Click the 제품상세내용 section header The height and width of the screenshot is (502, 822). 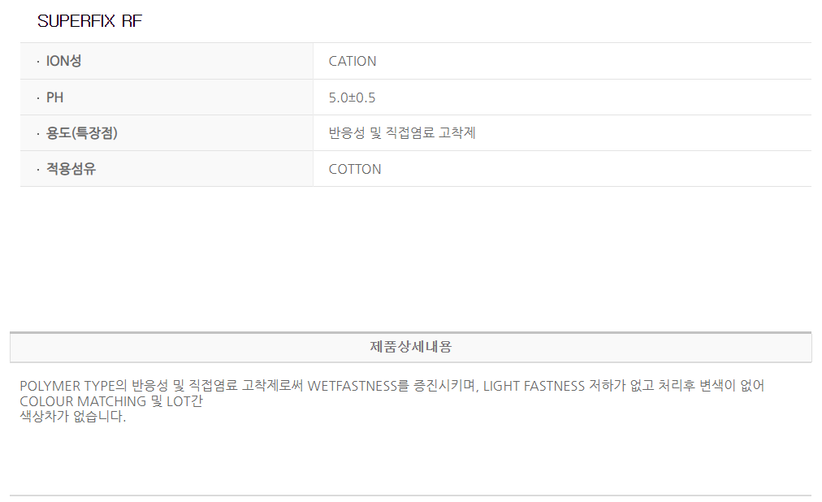[410, 347]
